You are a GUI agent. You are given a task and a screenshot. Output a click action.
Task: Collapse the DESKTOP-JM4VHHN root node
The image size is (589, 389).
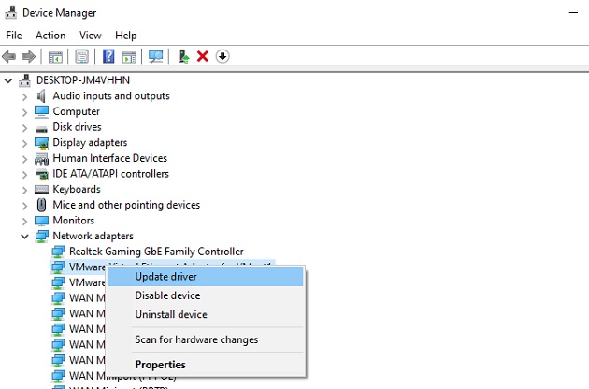8,80
